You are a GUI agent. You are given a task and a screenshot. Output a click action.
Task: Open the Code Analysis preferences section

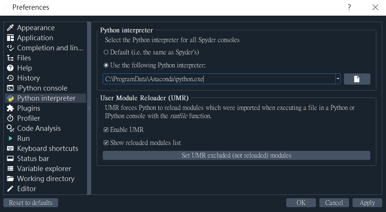pyautogui.click(x=39, y=129)
